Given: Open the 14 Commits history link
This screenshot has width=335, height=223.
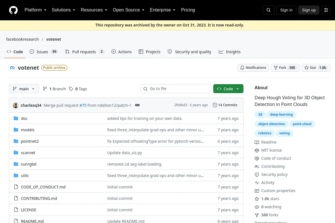Looking at the screenshot, I should click(225, 105).
